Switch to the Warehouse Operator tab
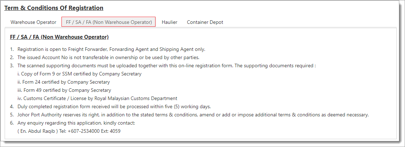Viewport: 405px width, 147px height. [x=33, y=22]
